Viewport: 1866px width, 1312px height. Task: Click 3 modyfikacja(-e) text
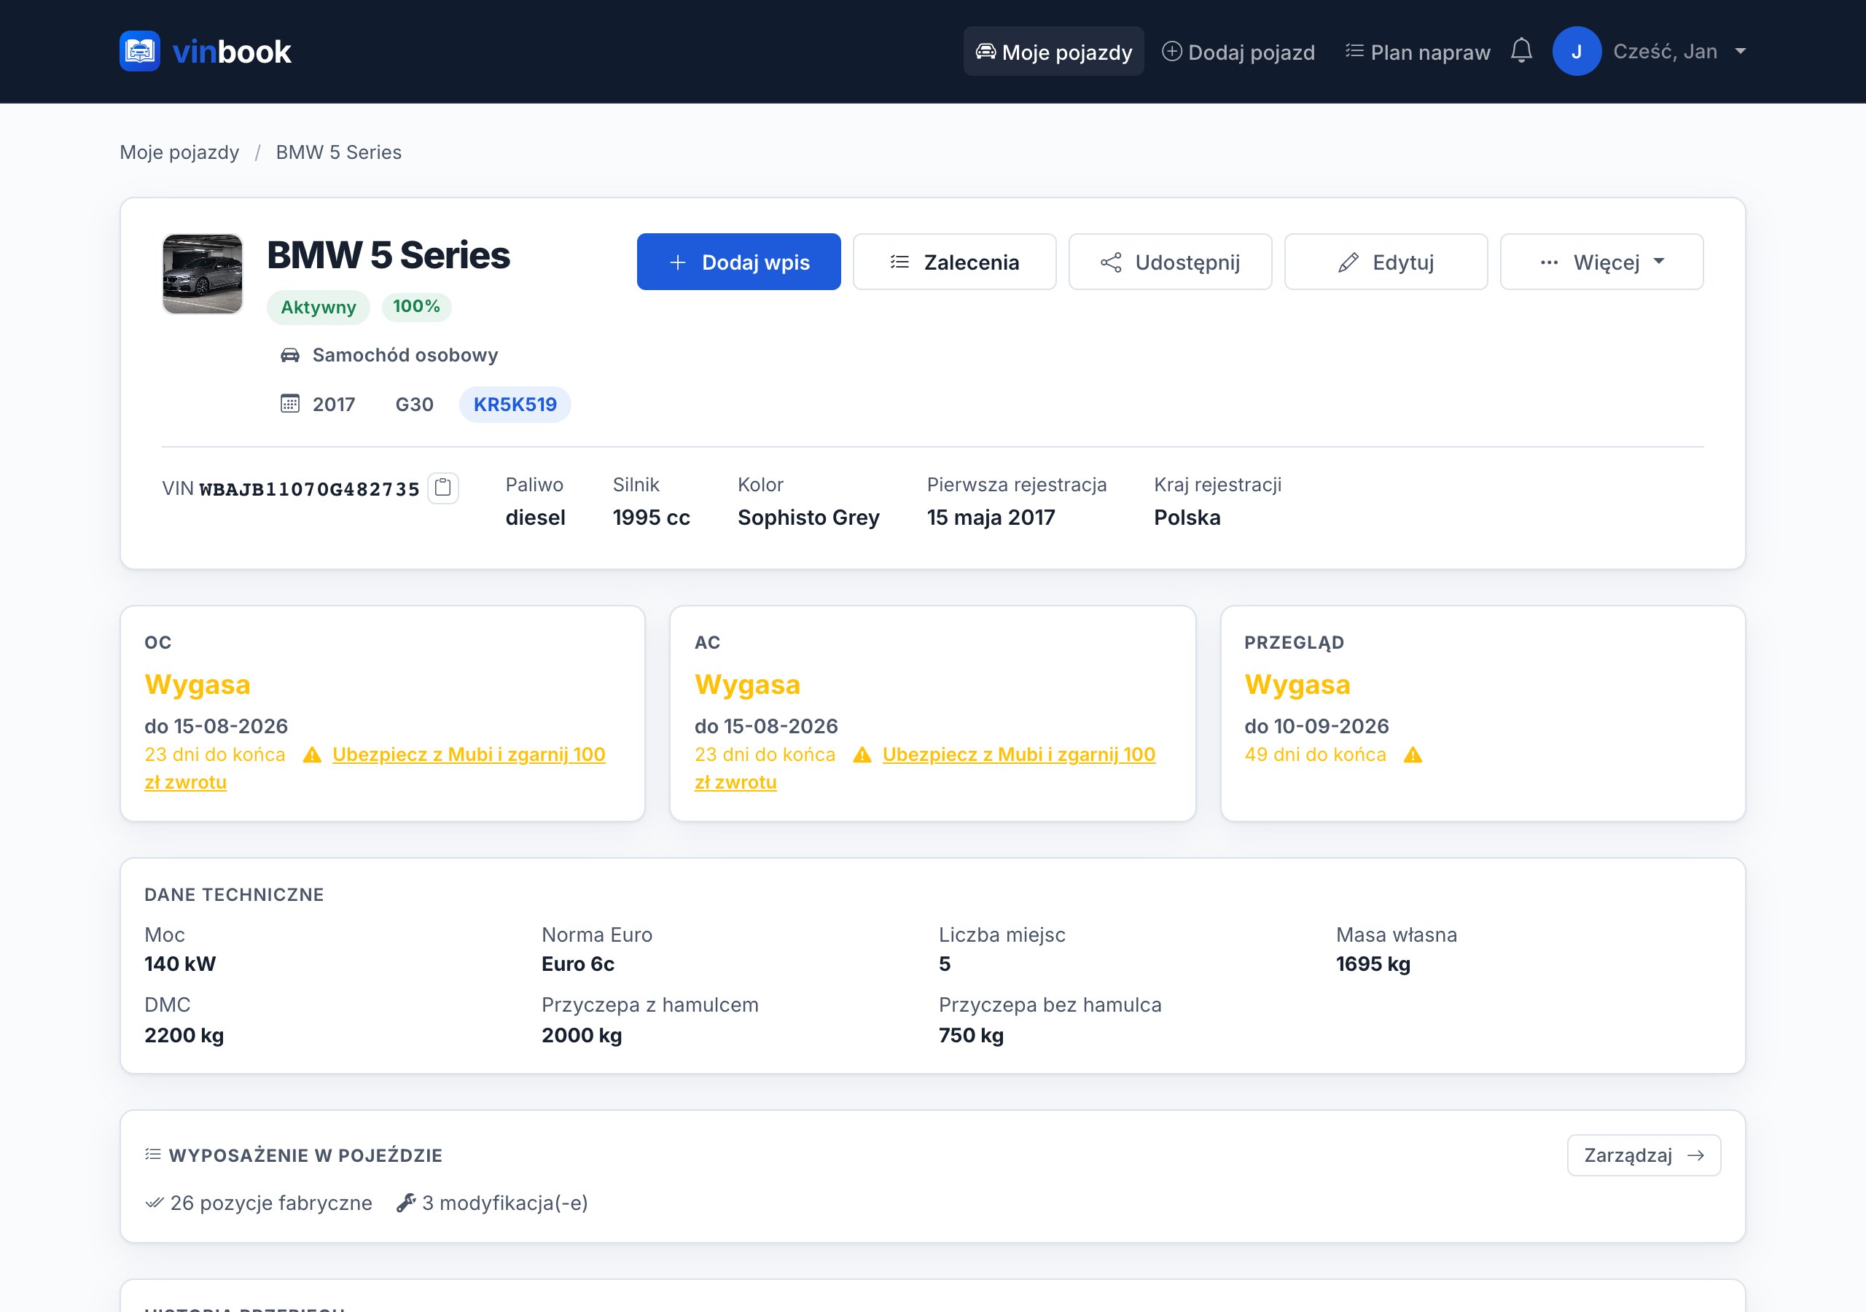point(504,1203)
